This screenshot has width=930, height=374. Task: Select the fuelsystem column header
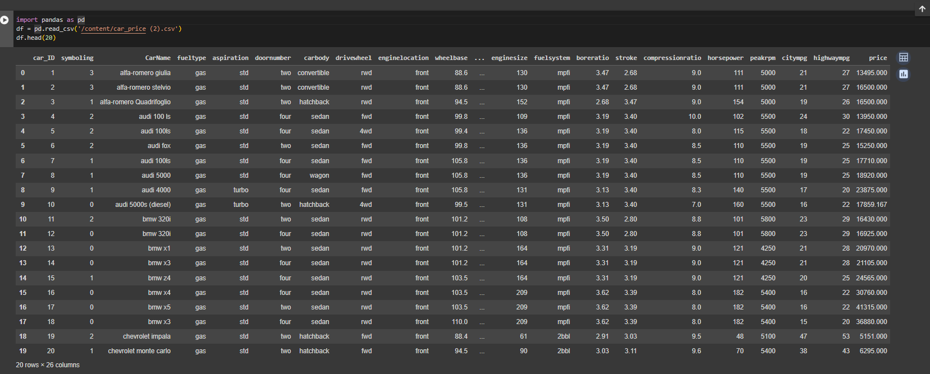pyautogui.click(x=552, y=58)
